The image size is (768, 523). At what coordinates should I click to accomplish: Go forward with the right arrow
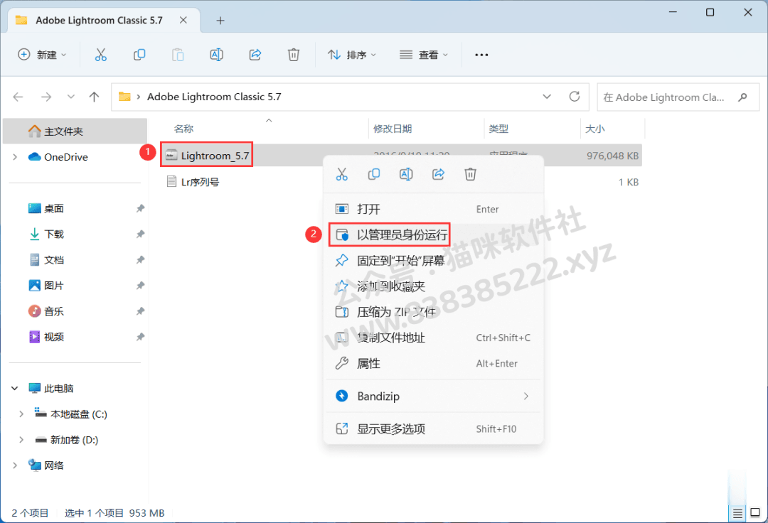point(46,97)
